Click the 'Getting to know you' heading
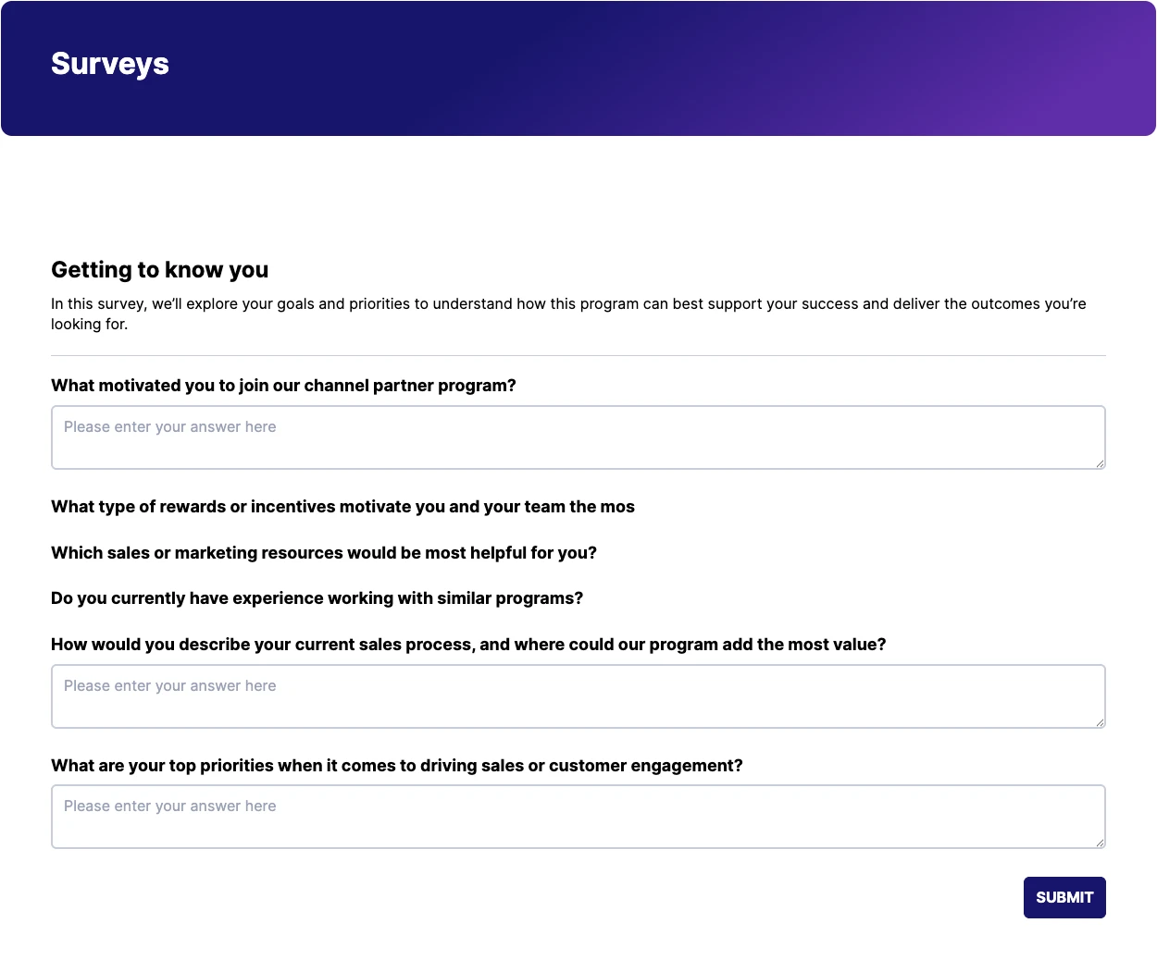 click(x=159, y=270)
